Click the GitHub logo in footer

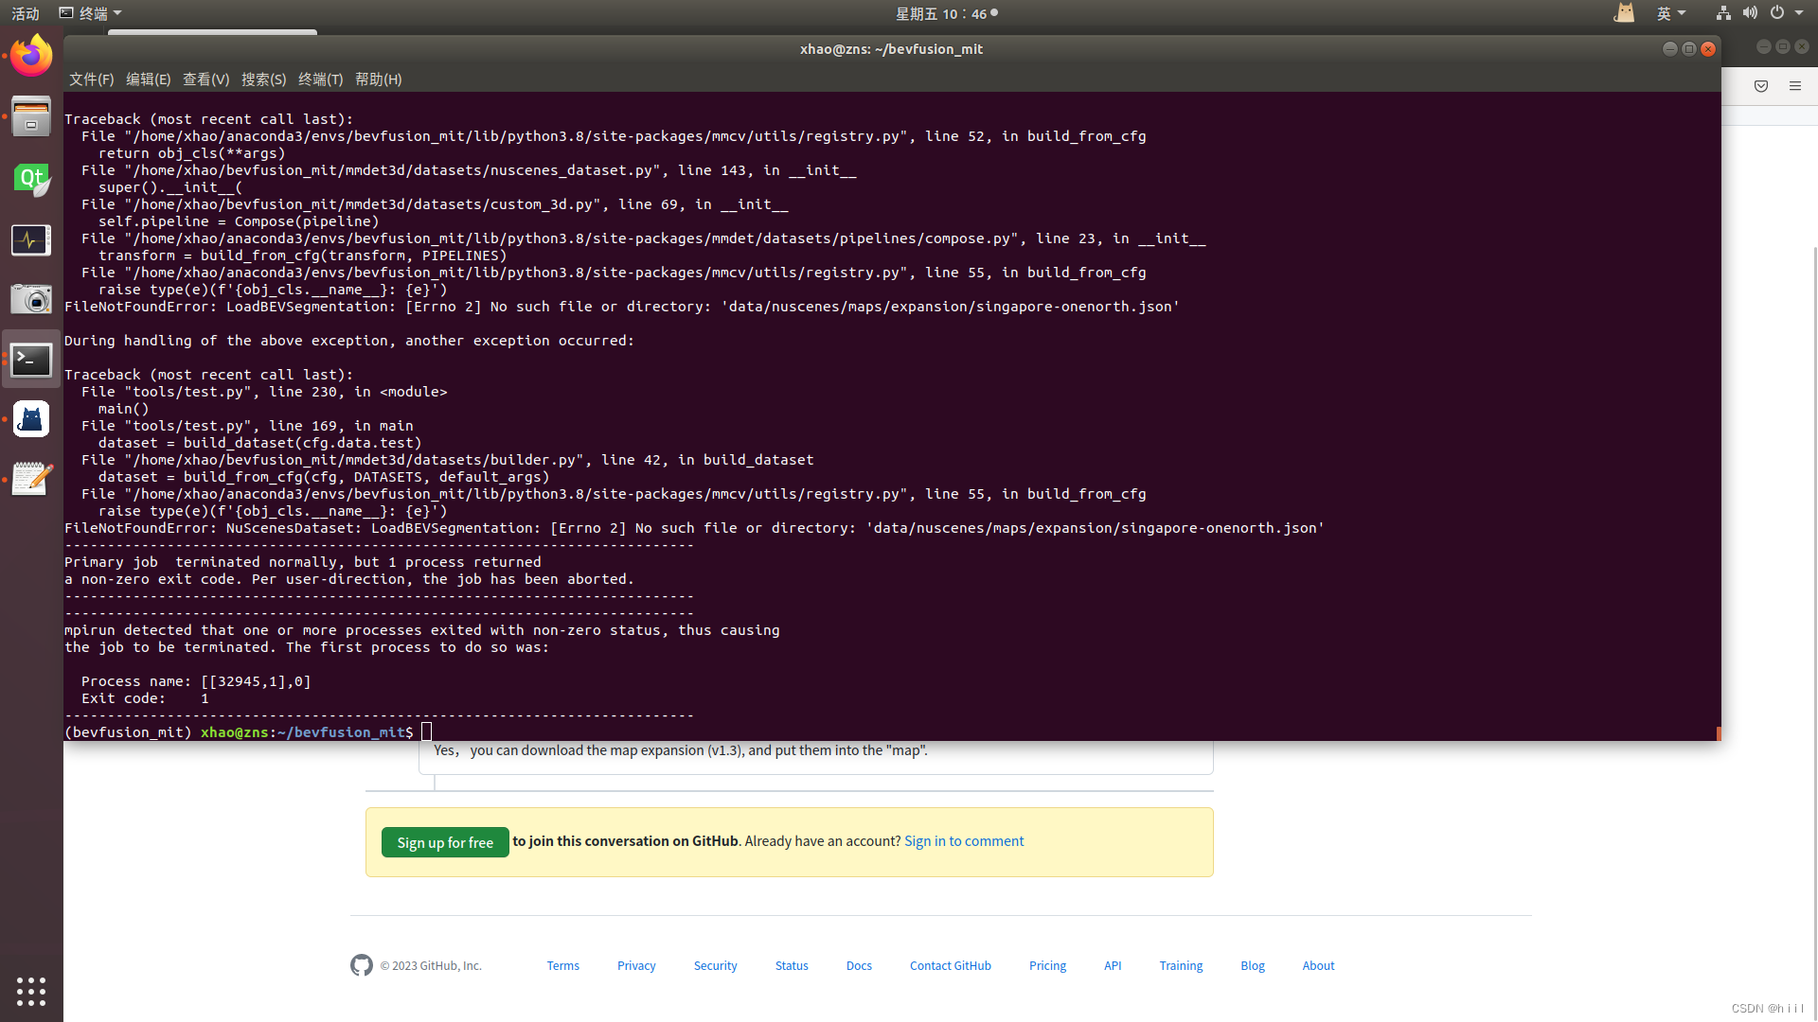click(361, 965)
